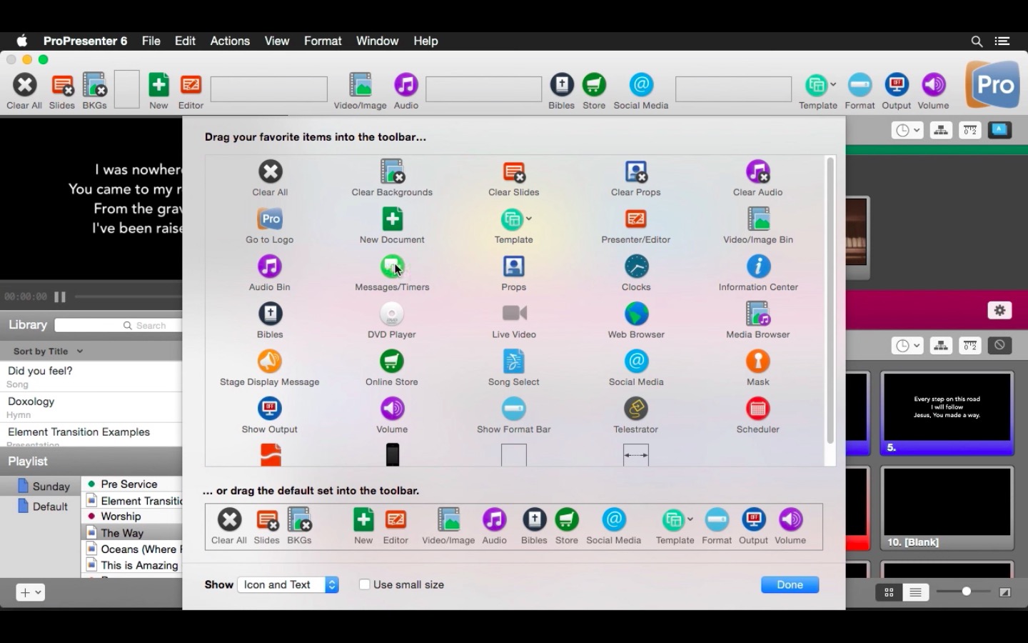The width and height of the screenshot is (1028, 643).
Task: Click Stage Display Message icon
Action: point(270,362)
